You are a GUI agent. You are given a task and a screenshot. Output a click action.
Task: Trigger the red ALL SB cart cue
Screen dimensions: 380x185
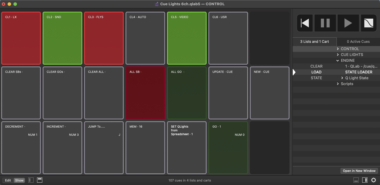click(x=145, y=93)
